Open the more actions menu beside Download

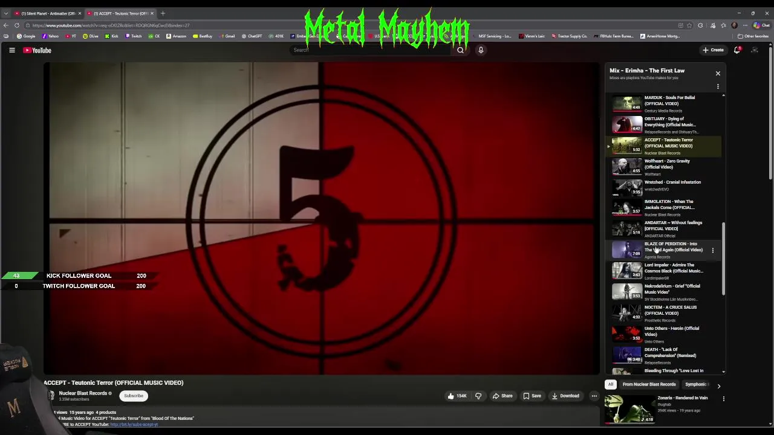(x=594, y=396)
